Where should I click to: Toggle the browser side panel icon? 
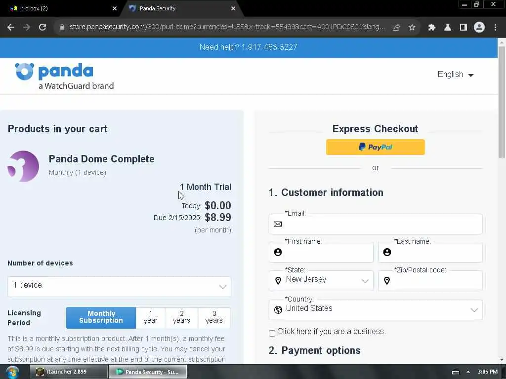pyautogui.click(x=464, y=28)
